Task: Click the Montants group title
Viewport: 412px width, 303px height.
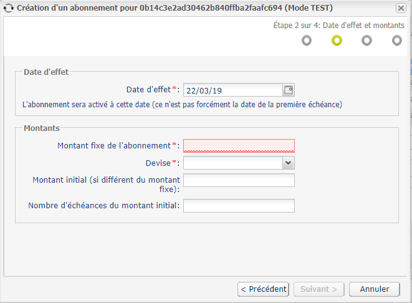Action: click(42, 128)
